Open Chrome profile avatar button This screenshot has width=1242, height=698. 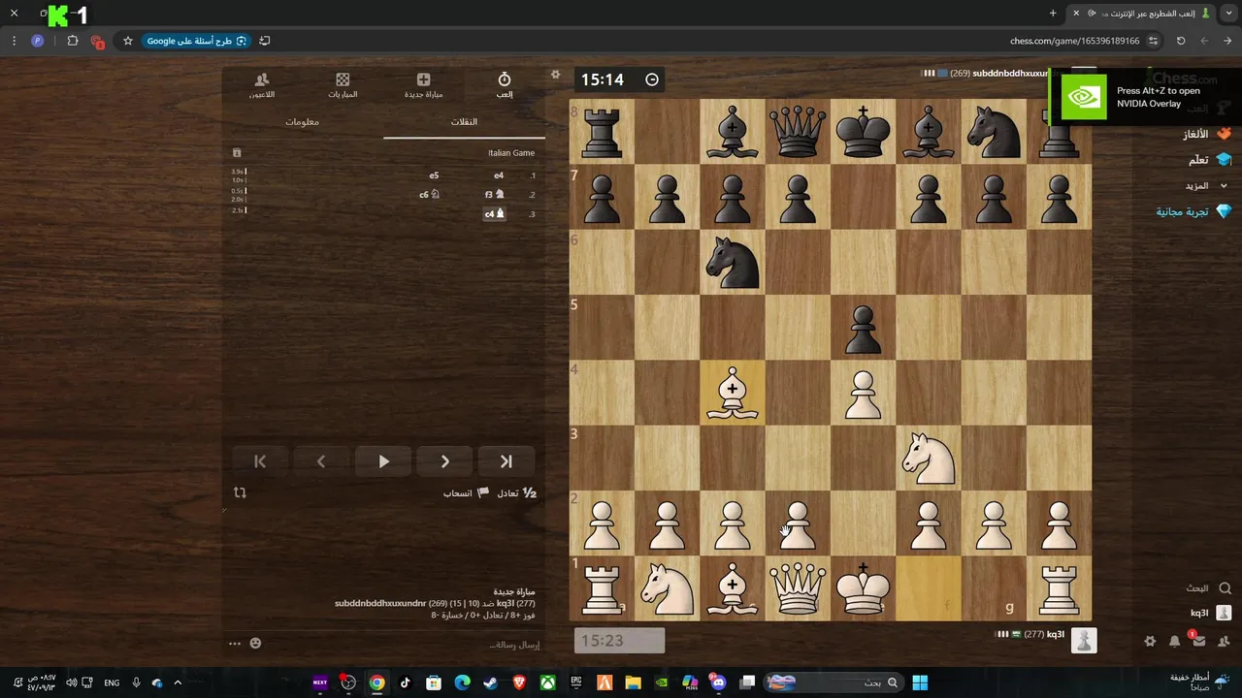(x=38, y=41)
